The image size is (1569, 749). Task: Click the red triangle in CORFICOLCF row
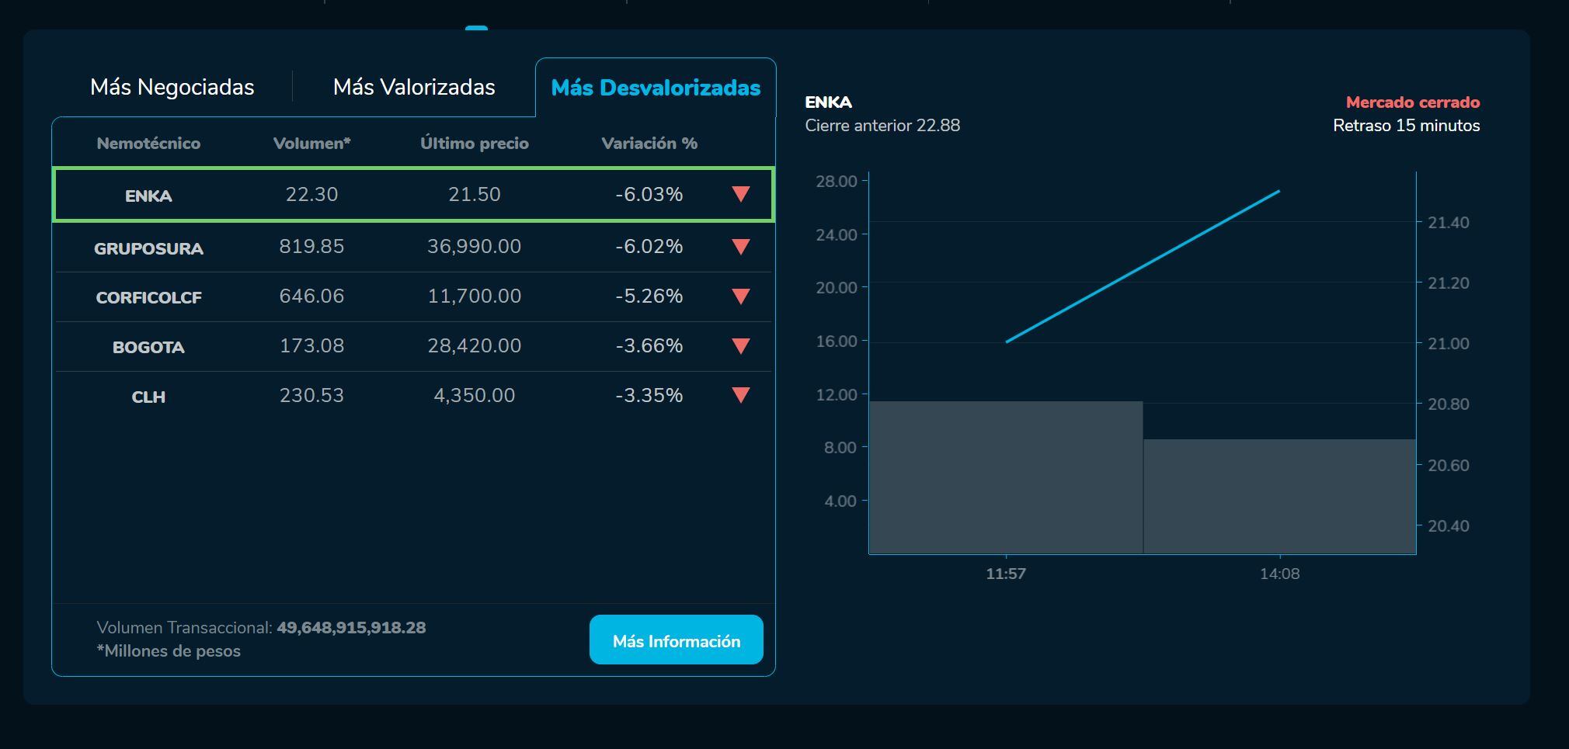click(740, 296)
